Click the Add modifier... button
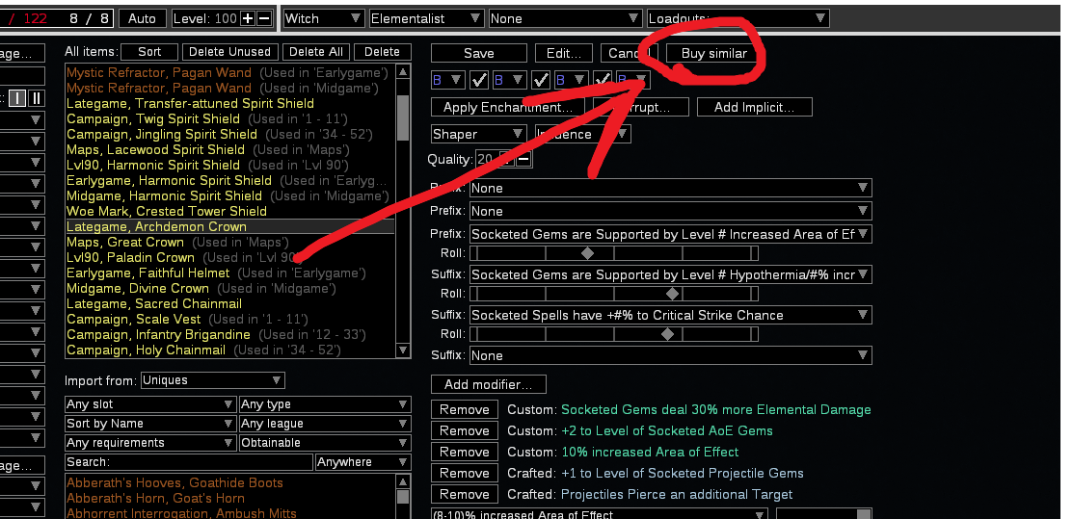This screenshot has height=519, width=1073. [x=489, y=383]
